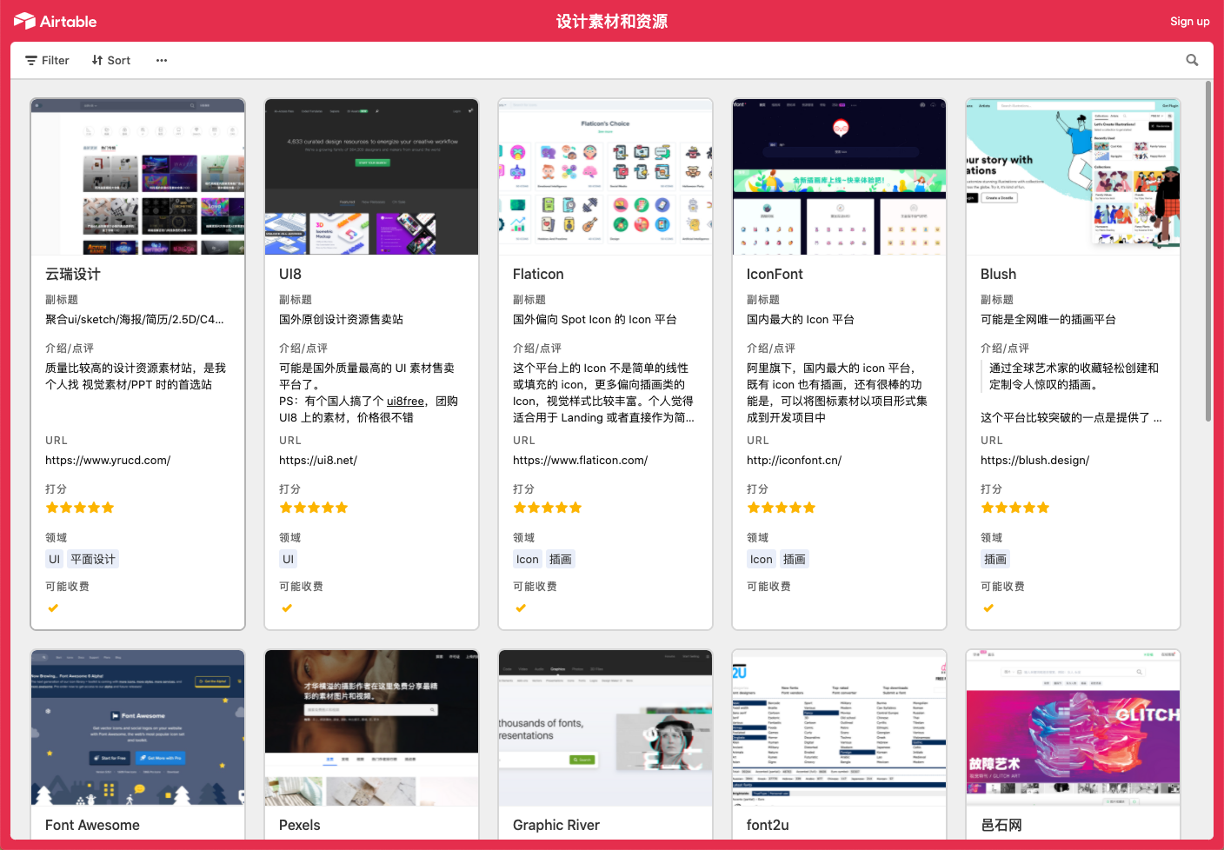Click the UI tag on 云瑞设计 card
Viewport: 1224px width, 850px height.
54,559
